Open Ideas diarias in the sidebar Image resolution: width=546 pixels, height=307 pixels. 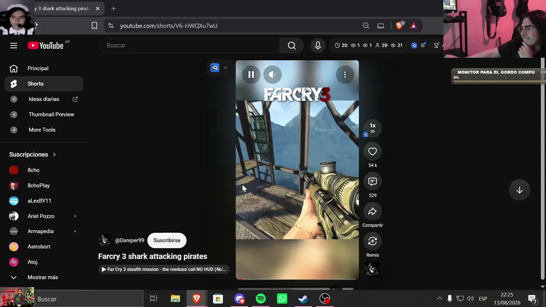44,99
